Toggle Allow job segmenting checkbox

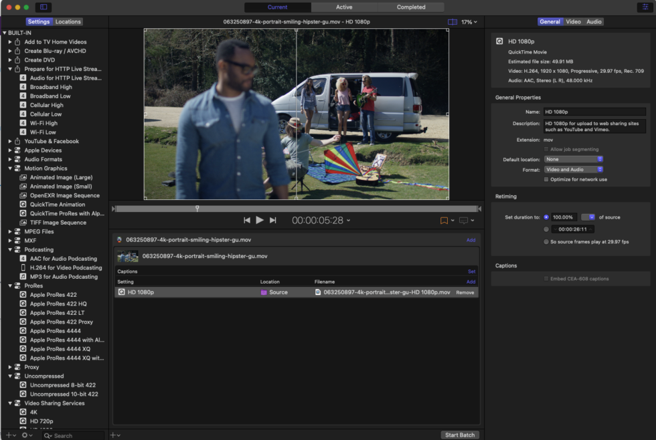click(546, 149)
